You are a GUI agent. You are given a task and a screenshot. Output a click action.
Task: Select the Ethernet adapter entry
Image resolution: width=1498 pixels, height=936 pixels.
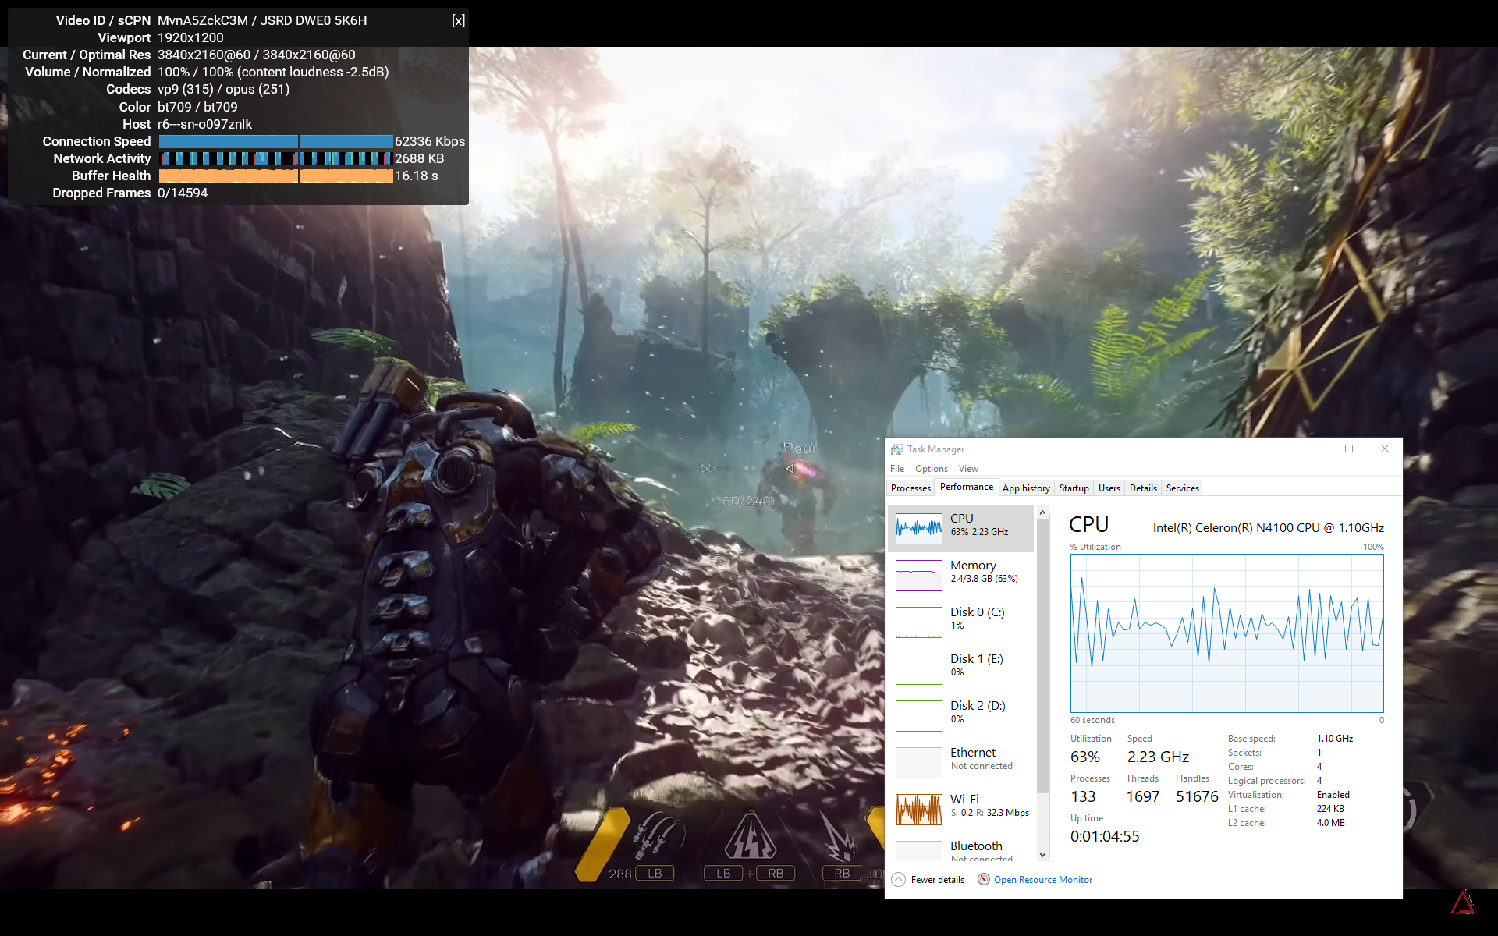pos(918,763)
